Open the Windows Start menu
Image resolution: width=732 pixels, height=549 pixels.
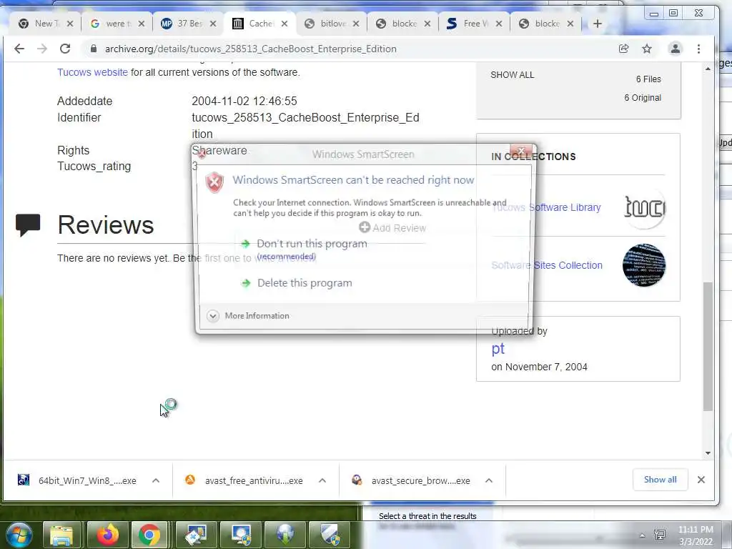coord(19,535)
